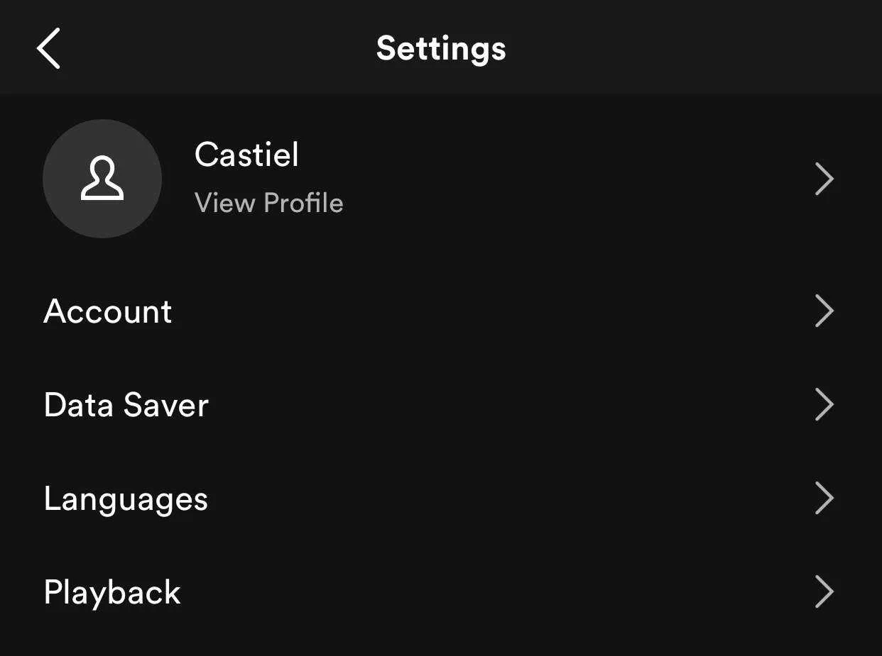
Task: Tap the arrow icon beside Languages
Action: pos(824,498)
